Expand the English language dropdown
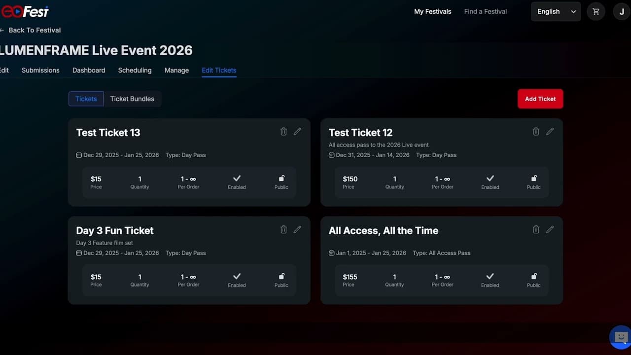Viewport: 631px width, 355px height. click(556, 11)
